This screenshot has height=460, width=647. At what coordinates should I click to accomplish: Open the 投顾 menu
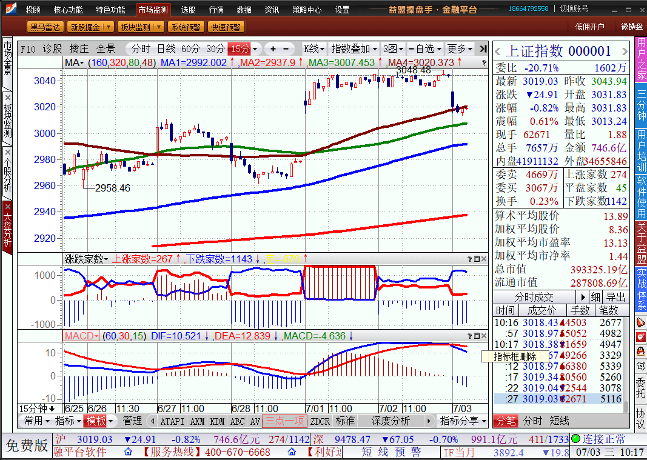tap(33, 10)
